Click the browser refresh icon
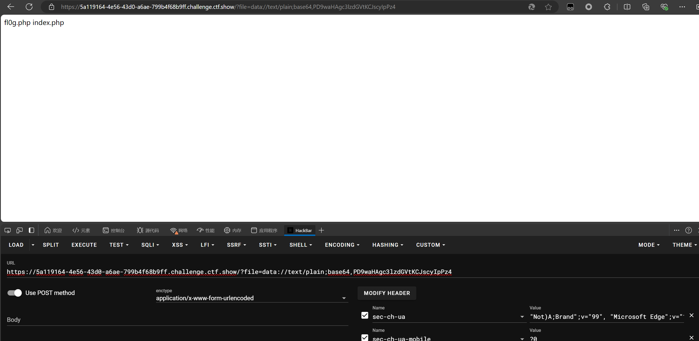Viewport: 699px width, 341px height. click(29, 7)
